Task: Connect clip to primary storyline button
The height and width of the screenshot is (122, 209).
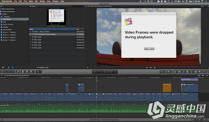Action: pyautogui.click(x=23, y=72)
